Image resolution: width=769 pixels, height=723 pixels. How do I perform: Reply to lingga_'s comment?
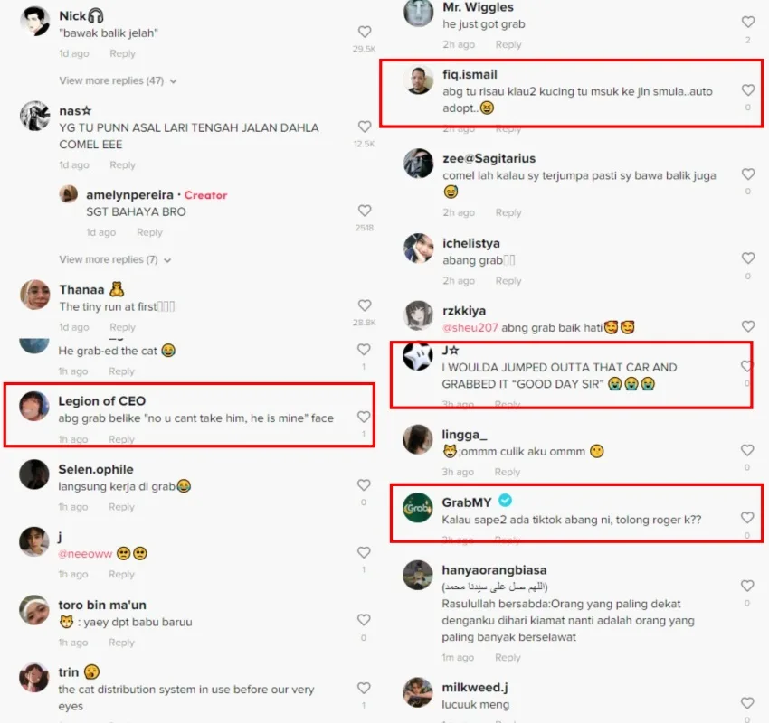click(x=508, y=472)
